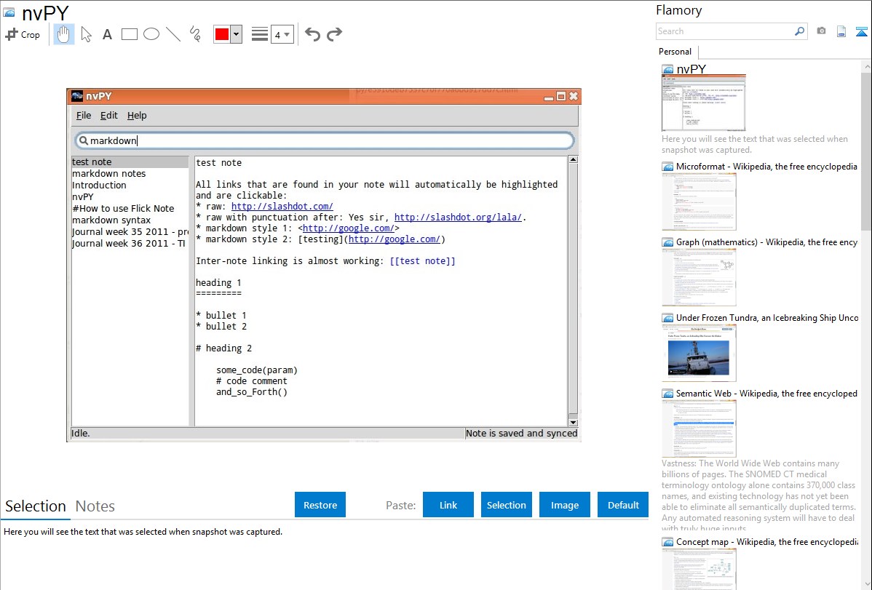This screenshot has height=590, width=872.
Task: Open the Personal tab
Action: tap(675, 52)
